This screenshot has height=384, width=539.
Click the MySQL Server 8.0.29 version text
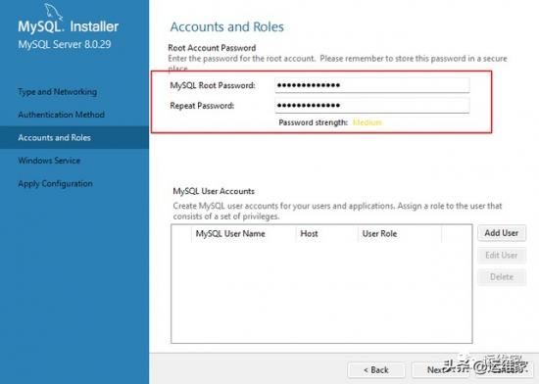pyautogui.click(x=65, y=44)
